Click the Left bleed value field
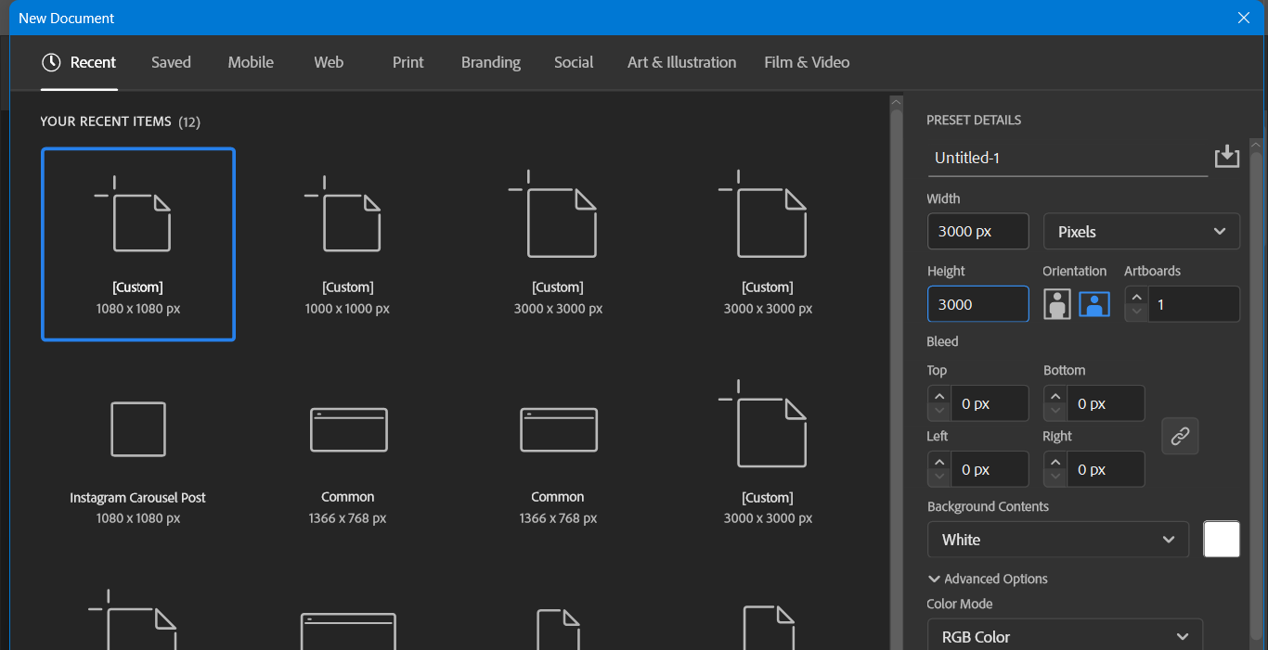Screen dimensions: 1268x650 coord(990,470)
